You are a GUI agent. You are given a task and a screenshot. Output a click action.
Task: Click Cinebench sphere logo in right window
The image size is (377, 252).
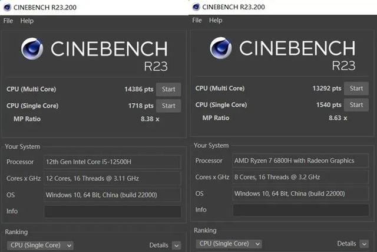221,48
